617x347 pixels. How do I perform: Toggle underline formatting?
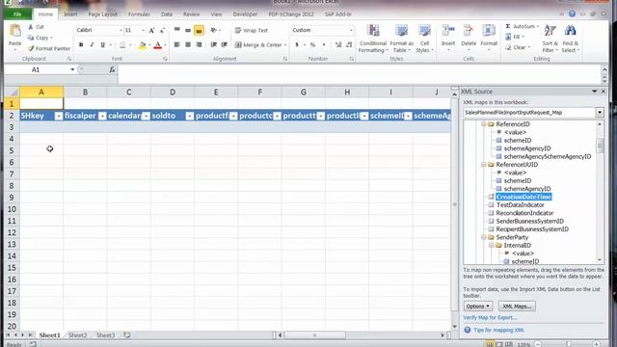click(x=103, y=45)
